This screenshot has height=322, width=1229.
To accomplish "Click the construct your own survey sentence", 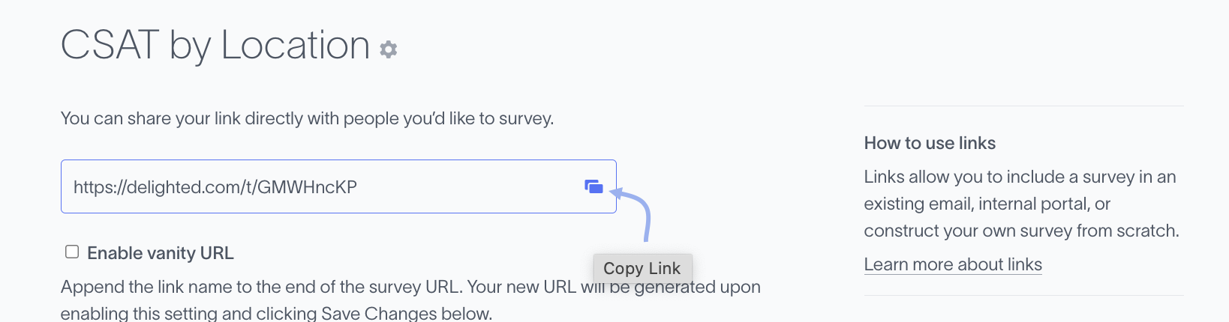I will click(x=1021, y=231).
